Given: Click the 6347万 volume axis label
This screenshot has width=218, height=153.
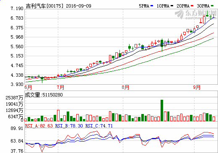Looking at the screenshot, I should pos(16,117).
